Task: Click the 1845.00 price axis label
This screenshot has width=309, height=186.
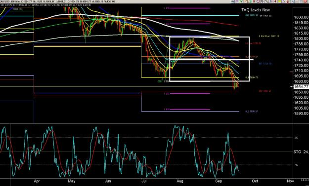Action: click(x=301, y=23)
